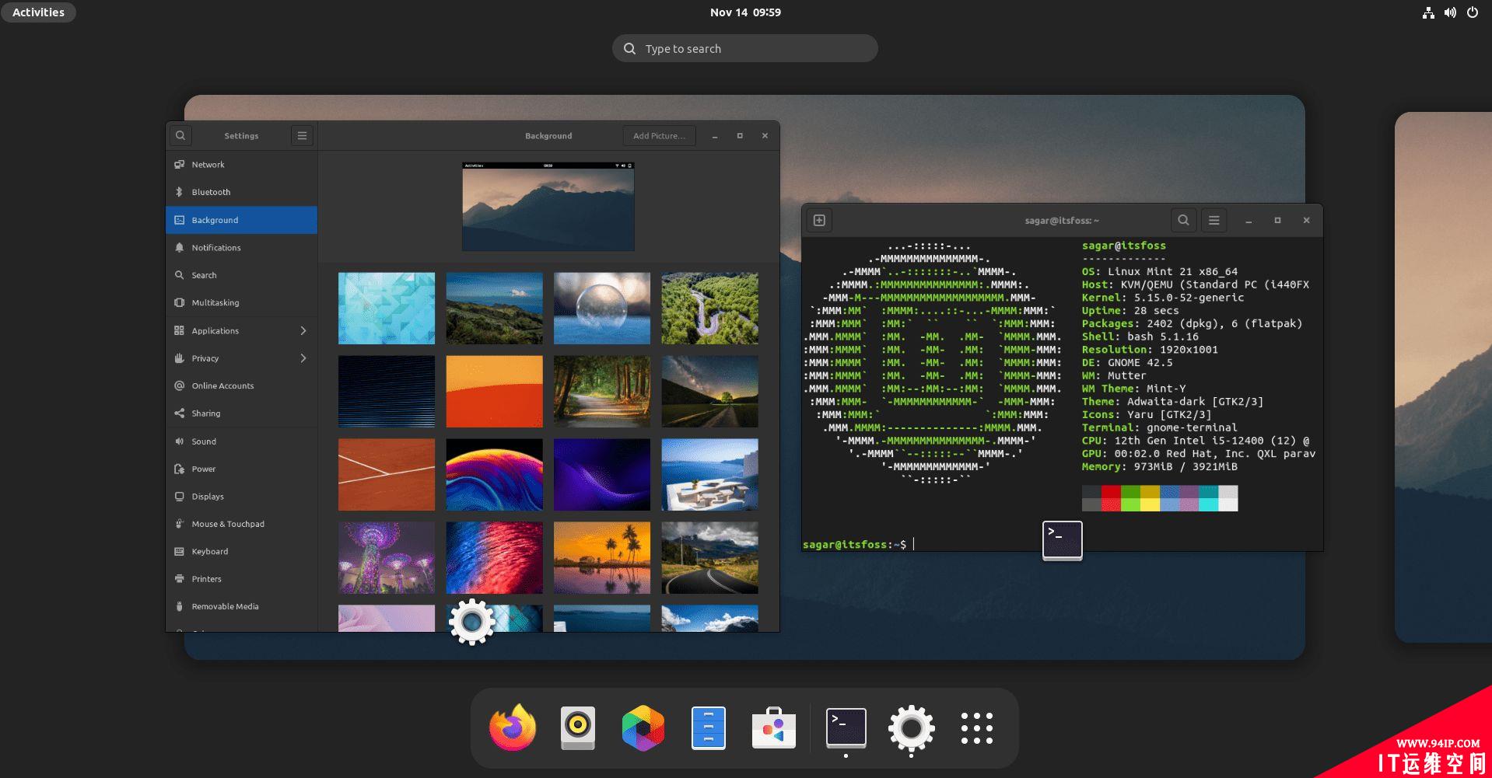Launch Rhythmbox music player from dock
1492x778 pixels.
point(578,728)
